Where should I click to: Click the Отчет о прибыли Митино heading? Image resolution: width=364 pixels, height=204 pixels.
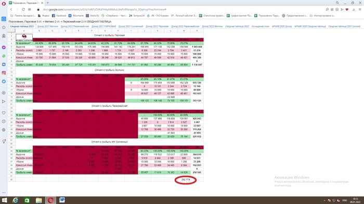click(x=109, y=70)
